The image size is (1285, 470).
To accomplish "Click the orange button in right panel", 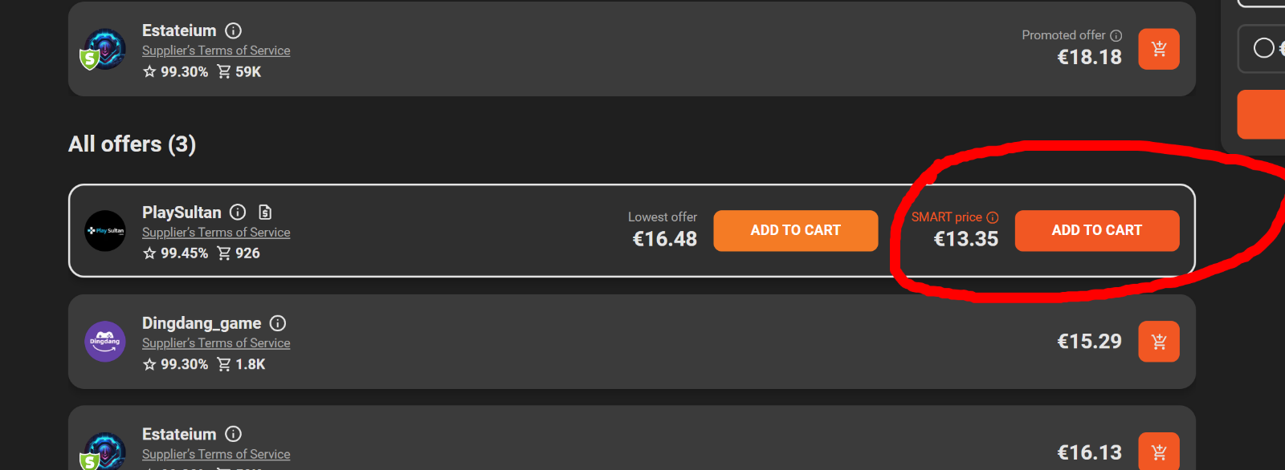I will click(x=1262, y=115).
